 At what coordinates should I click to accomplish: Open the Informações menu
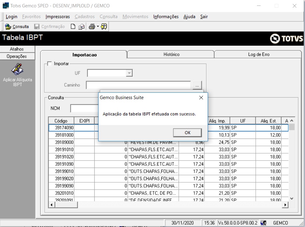(166, 17)
